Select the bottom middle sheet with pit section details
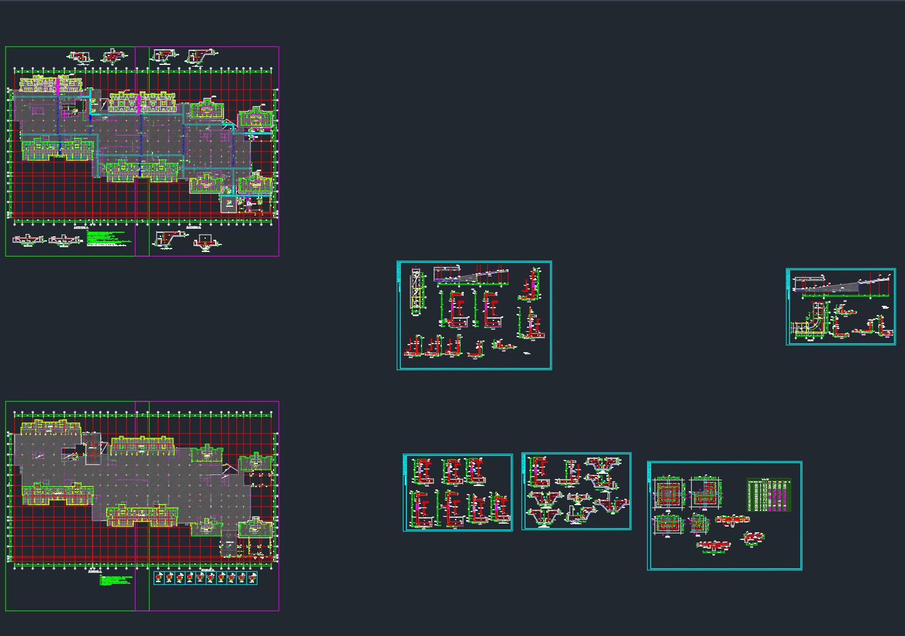The image size is (905, 636). coord(576,491)
